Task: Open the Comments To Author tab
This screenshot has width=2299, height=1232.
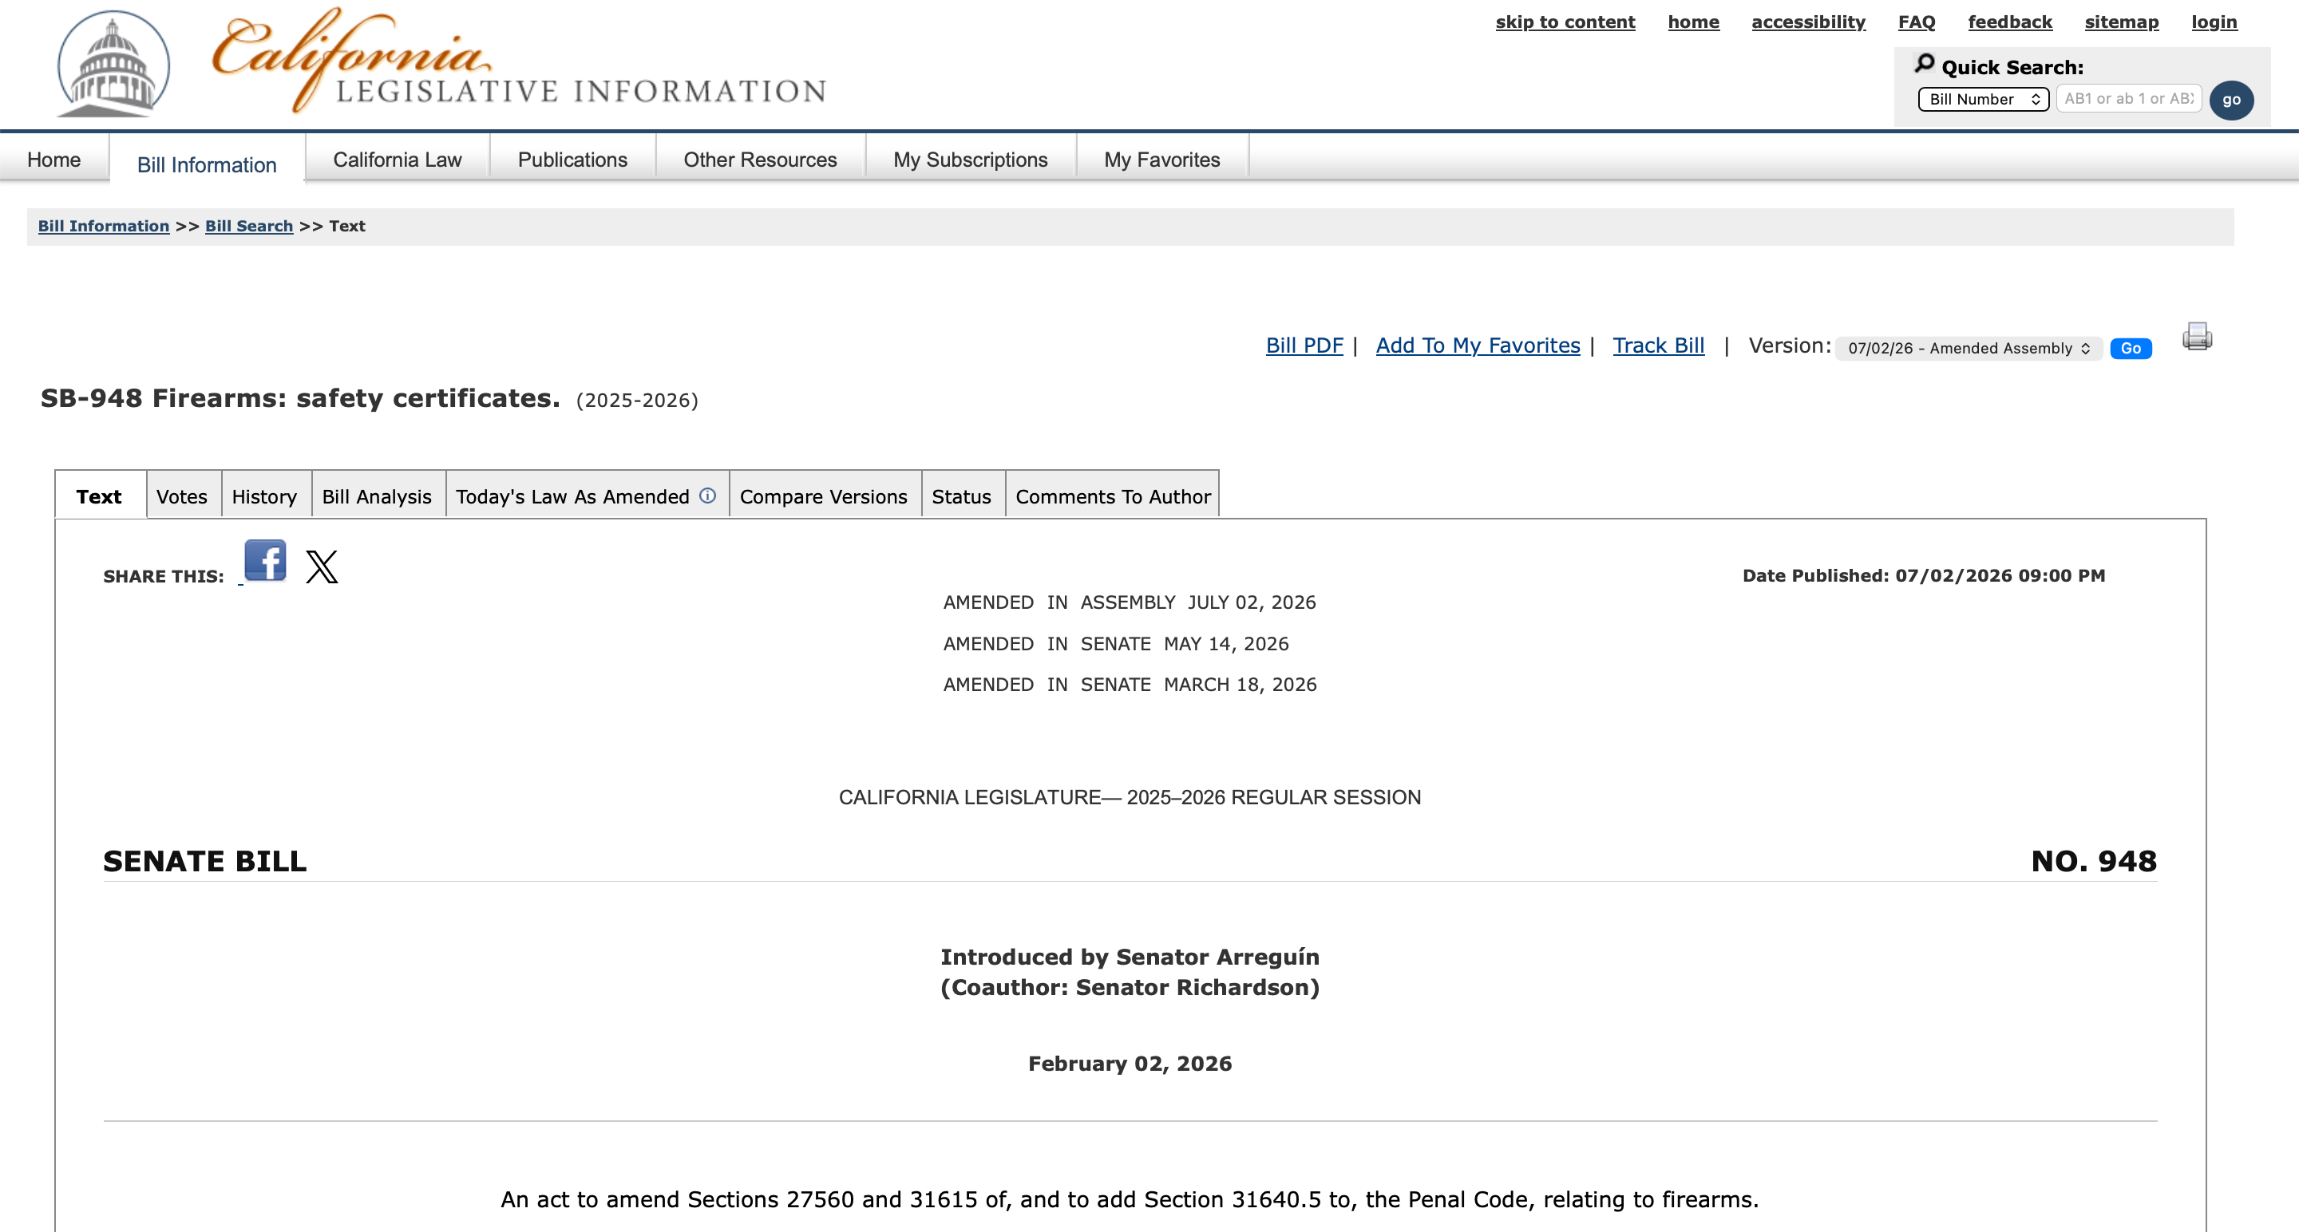Action: click(1113, 496)
